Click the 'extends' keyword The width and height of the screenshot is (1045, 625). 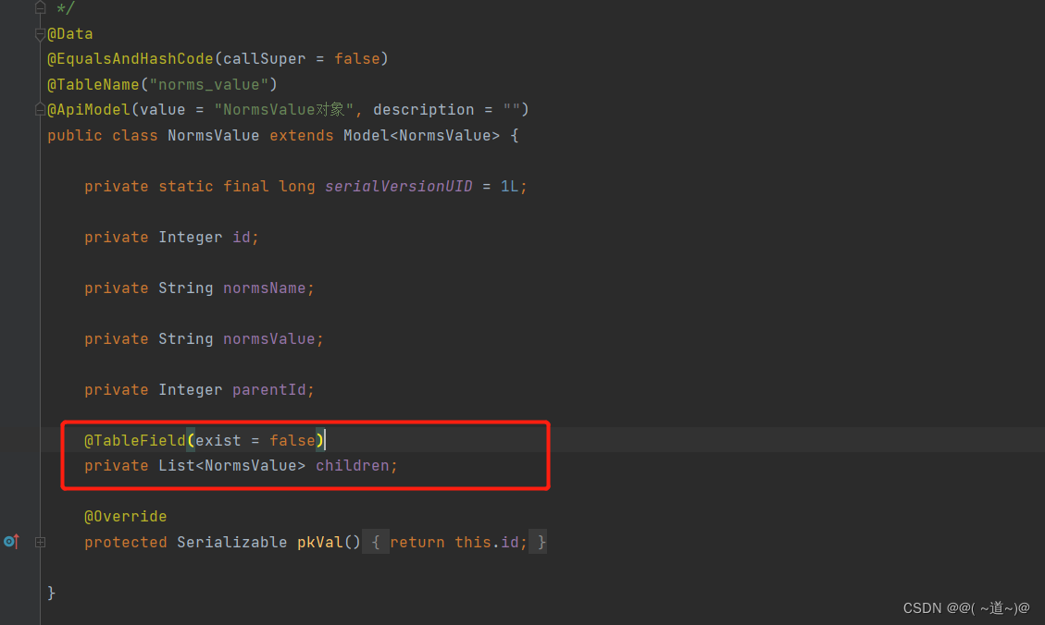(301, 136)
